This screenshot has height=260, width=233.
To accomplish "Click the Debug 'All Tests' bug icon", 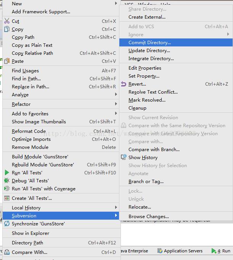I will (x=7, y=181).
